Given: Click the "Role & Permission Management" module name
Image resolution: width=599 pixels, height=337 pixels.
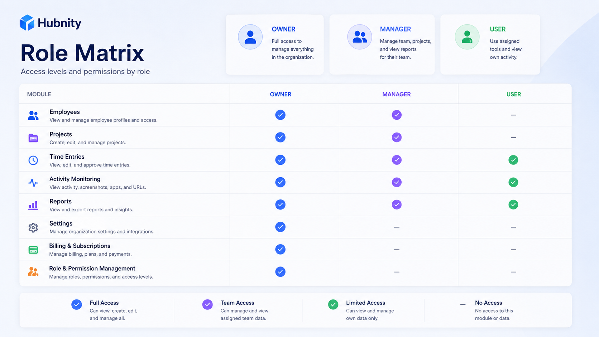Looking at the screenshot, I should pyautogui.click(x=92, y=269).
